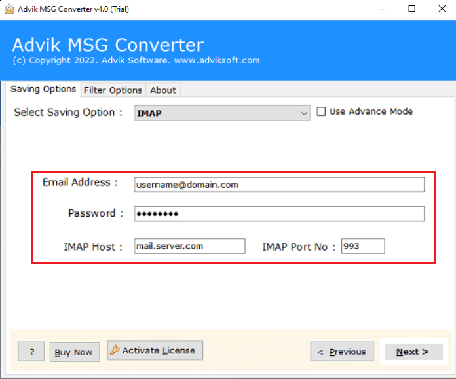Focus the Email Address input field

click(x=279, y=185)
